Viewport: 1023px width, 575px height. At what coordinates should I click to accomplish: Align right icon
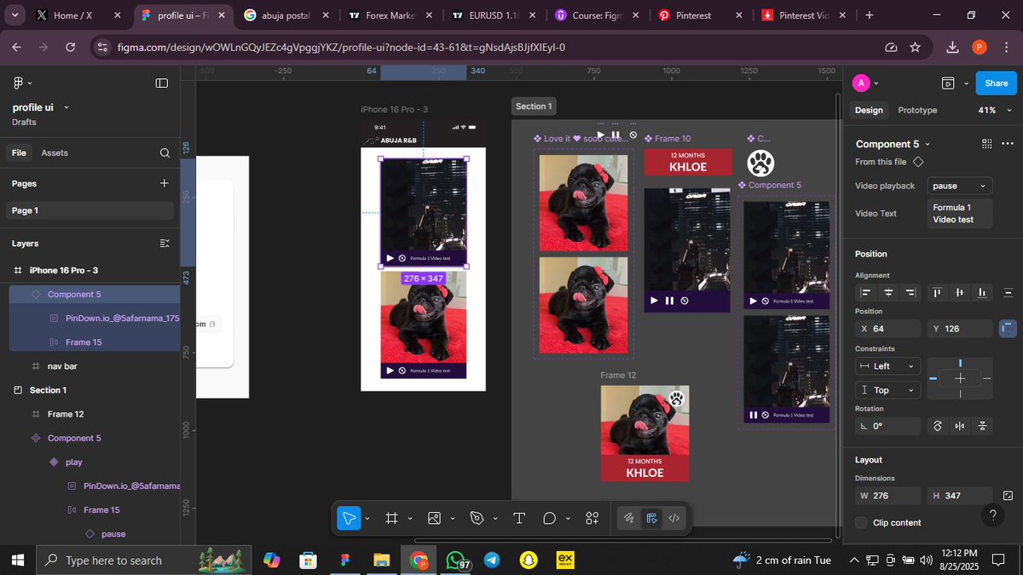point(911,293)
